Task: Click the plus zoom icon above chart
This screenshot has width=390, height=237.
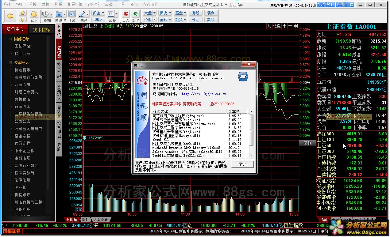Action: (284, 26)
